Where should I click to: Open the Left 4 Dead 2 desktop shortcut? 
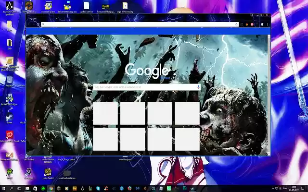tap(48, 173)
